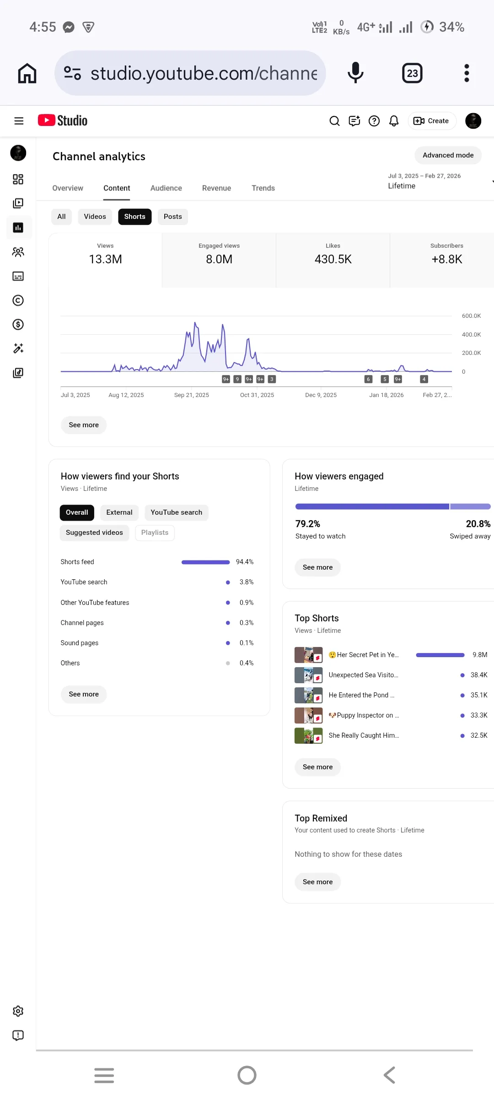494x1099 pixels.
Task: Expand the Studio hamburger menu
Action: tap(19, 121)
